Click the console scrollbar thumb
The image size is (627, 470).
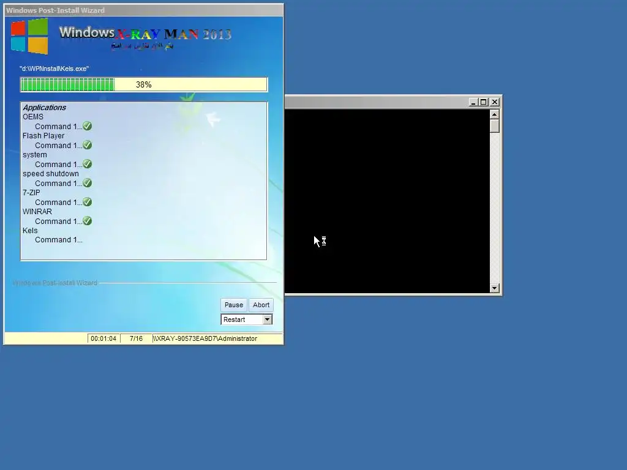tap(495, 126)
